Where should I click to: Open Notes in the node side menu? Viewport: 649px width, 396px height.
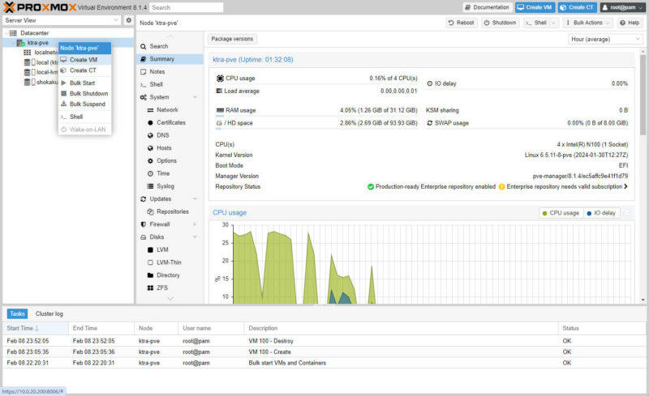point(170,71)
